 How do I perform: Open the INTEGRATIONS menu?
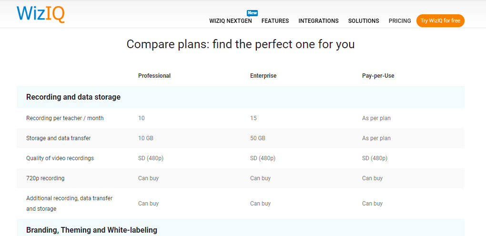319,21
